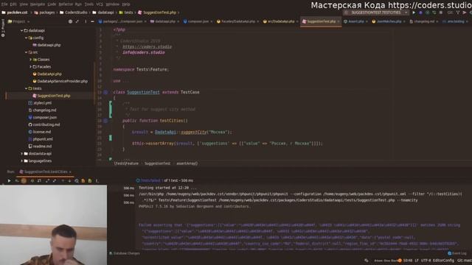472x265 pixels.
Task: Jump to next failed test arrow
Action: [x=69, y=181]
